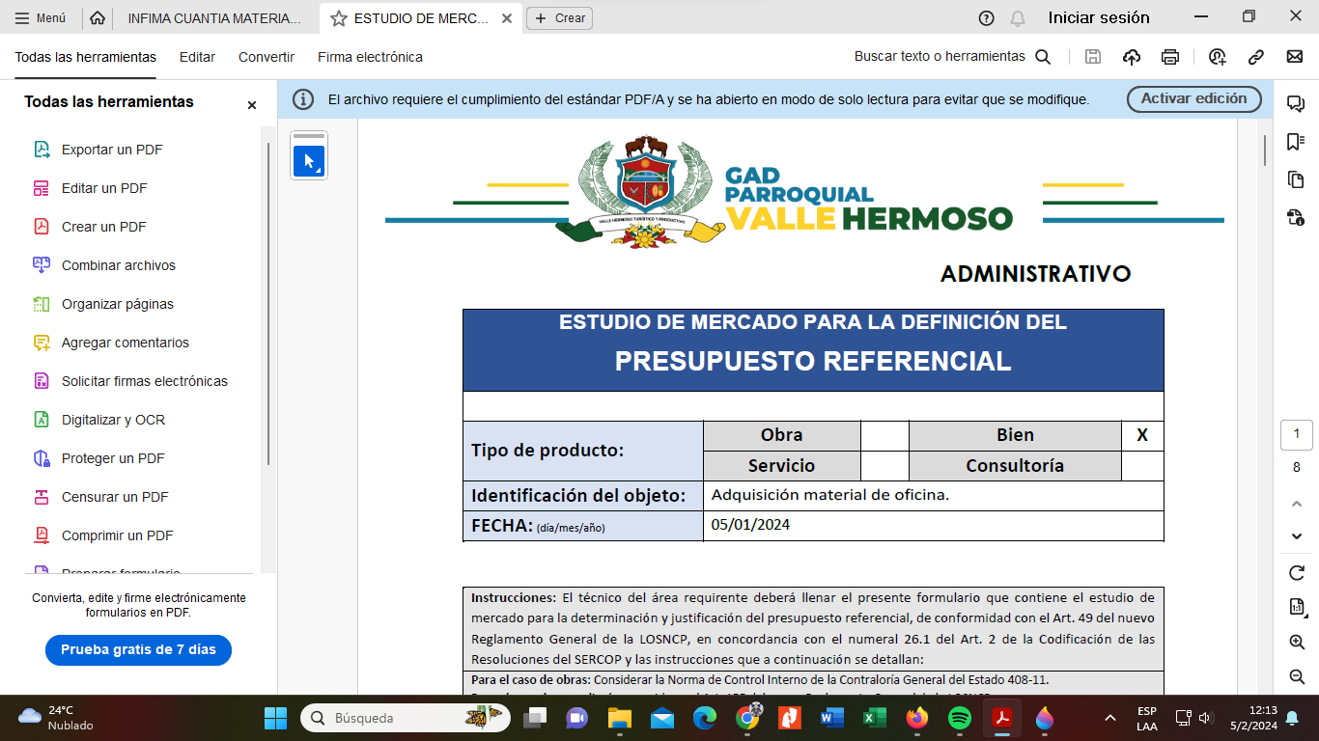The height and width of the screenshot is (741, 1319).
Task: Open the comments panel icon
Action: pyautogui.click(x=1296, y=104)
